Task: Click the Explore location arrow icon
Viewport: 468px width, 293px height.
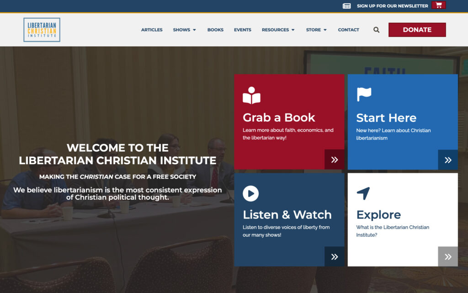Action: tap(363, 194)
